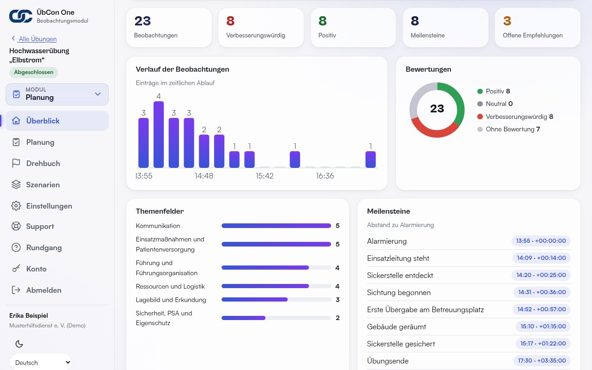The image size is (592, 370).
Task: Click the Kommunikation progress bar
Action: [x=276, y=226]
